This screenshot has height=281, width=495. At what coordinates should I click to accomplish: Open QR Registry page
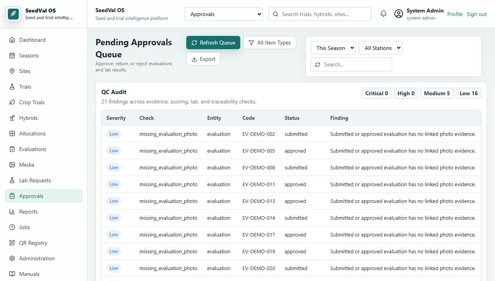click(44, 243)
